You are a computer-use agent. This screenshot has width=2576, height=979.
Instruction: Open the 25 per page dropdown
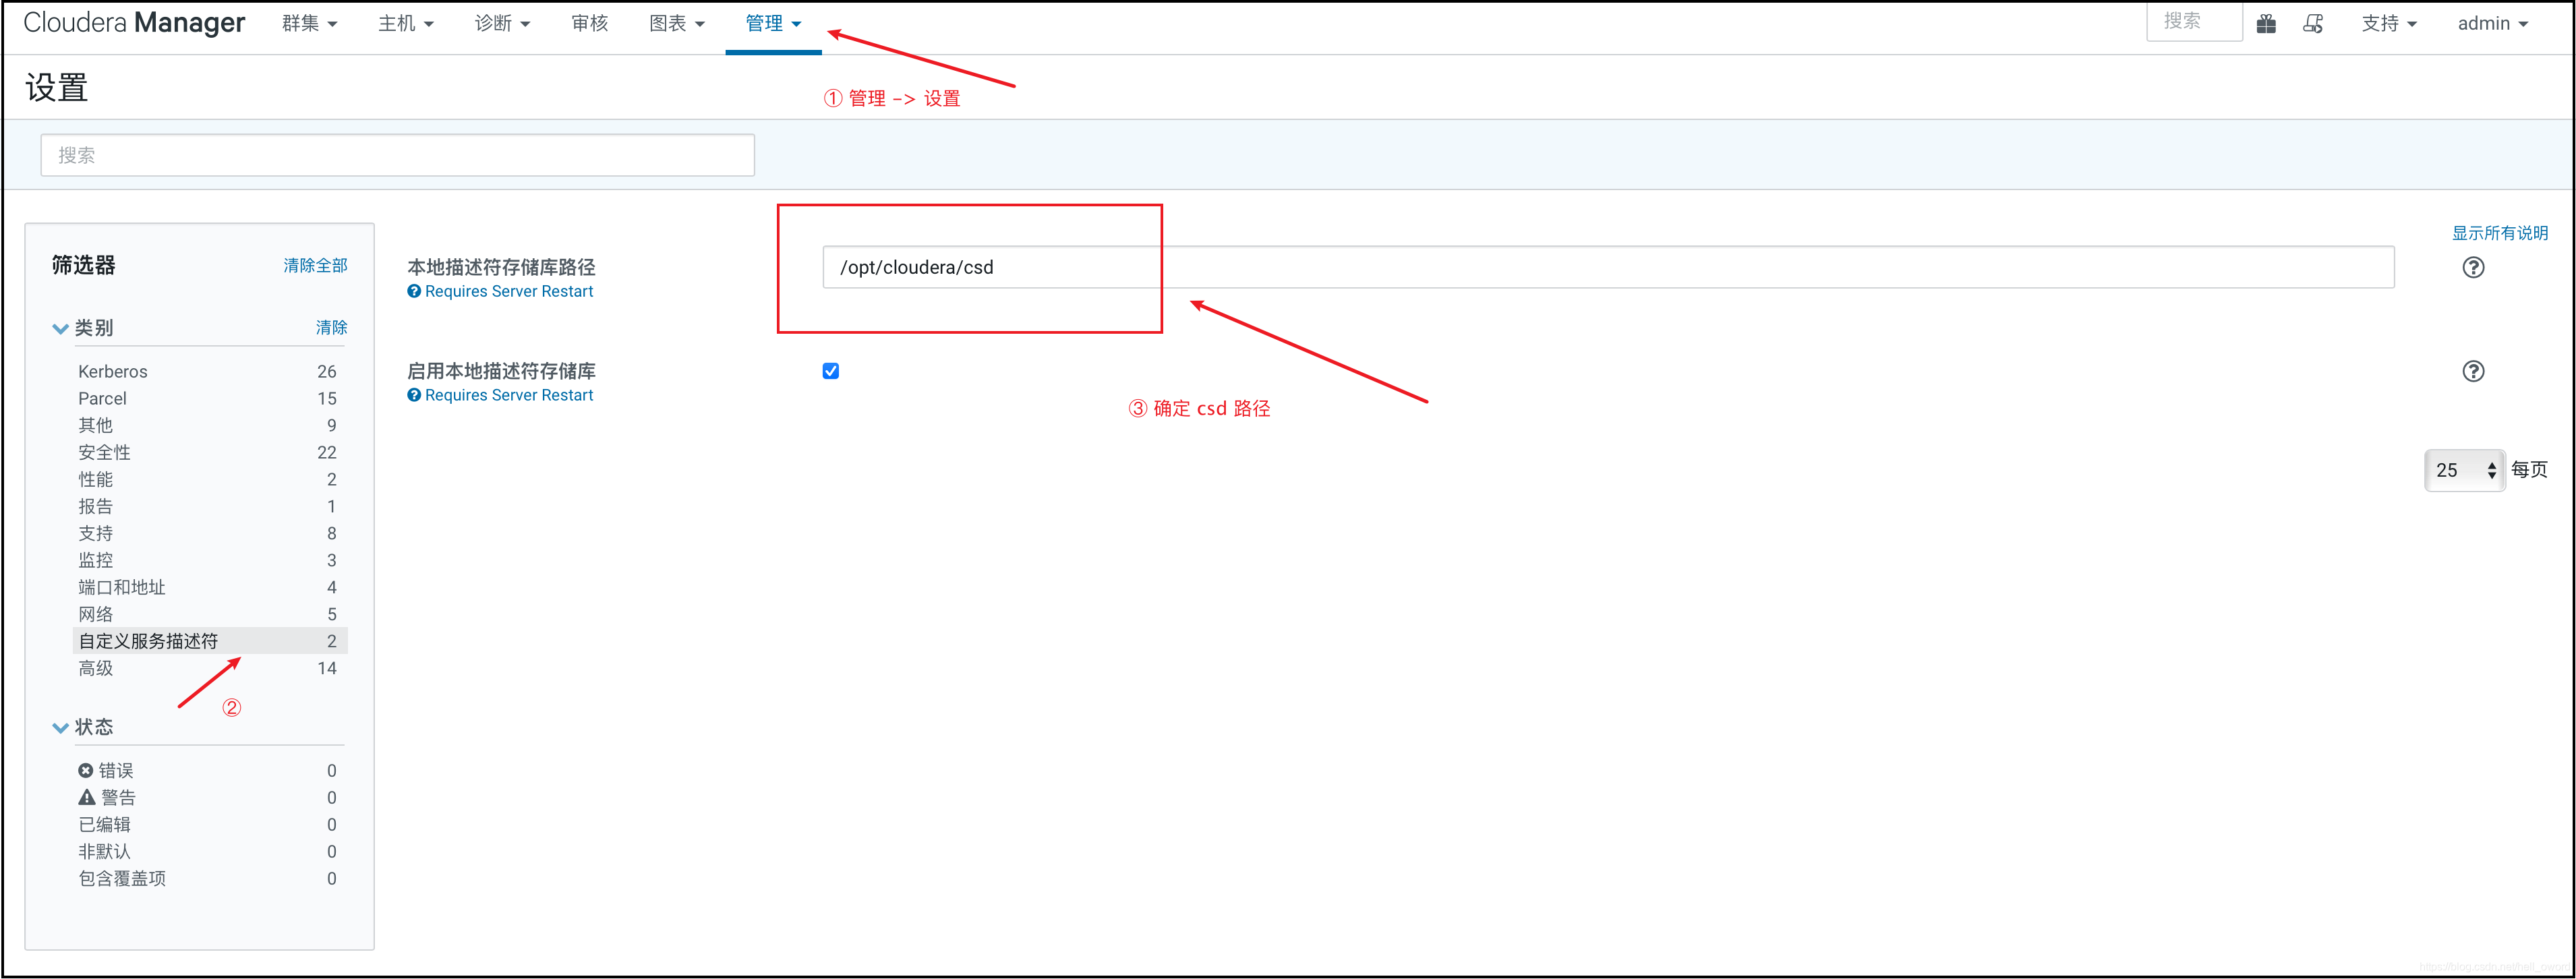[x=2464, y=470]
